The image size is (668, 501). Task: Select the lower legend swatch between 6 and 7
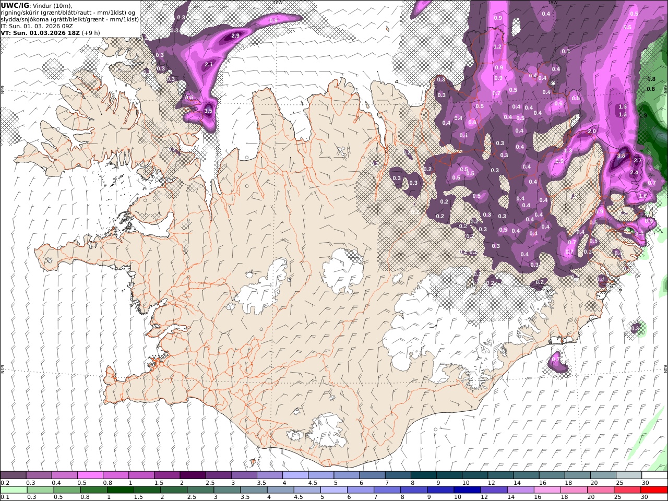click(x=361, y=490)
